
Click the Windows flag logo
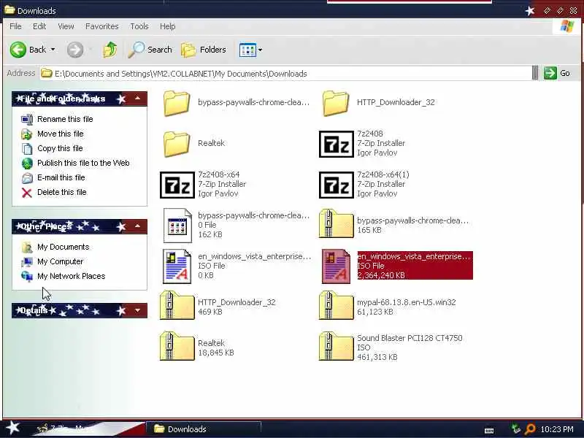click(x=567, y=26)
